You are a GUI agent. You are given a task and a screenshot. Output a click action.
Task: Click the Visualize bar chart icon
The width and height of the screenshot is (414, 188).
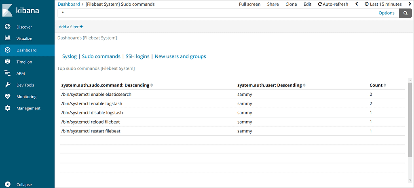tap(8, 38)
